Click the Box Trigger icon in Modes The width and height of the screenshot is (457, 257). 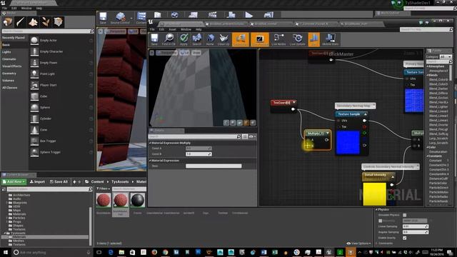pos(34,141)
